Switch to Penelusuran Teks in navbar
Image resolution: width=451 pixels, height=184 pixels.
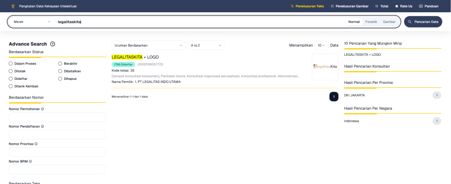pos(307,6)
